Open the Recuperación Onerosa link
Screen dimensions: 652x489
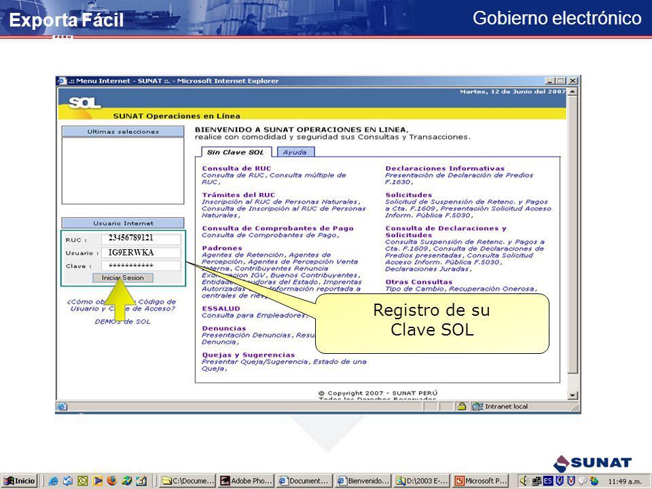[x=493, y=289]
